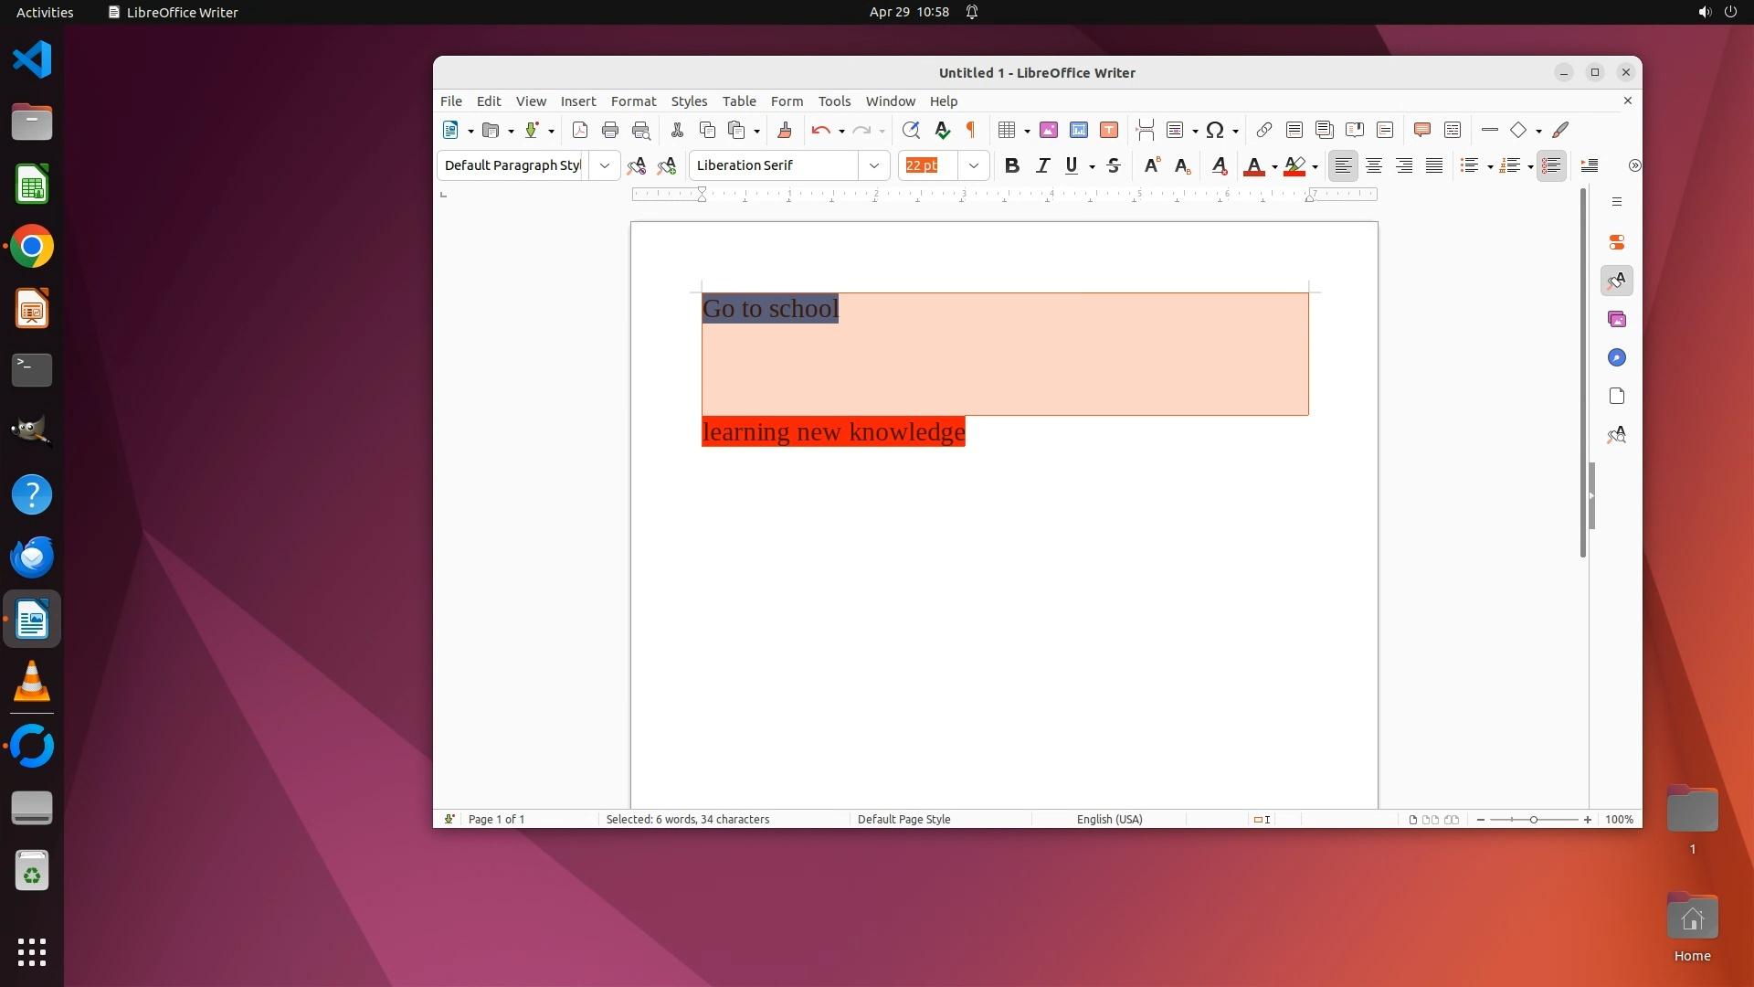Click English (USA) language in status bar
The image size is (1754, 987).
pyautogui.click(x=1109, y=819)
